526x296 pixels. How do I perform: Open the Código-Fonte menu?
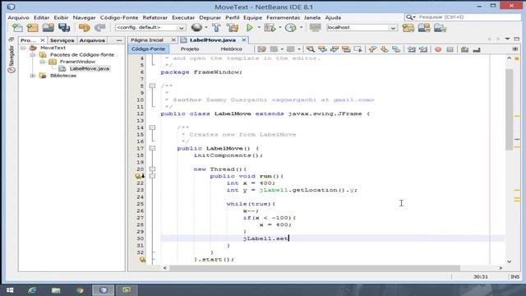(119, 17)
